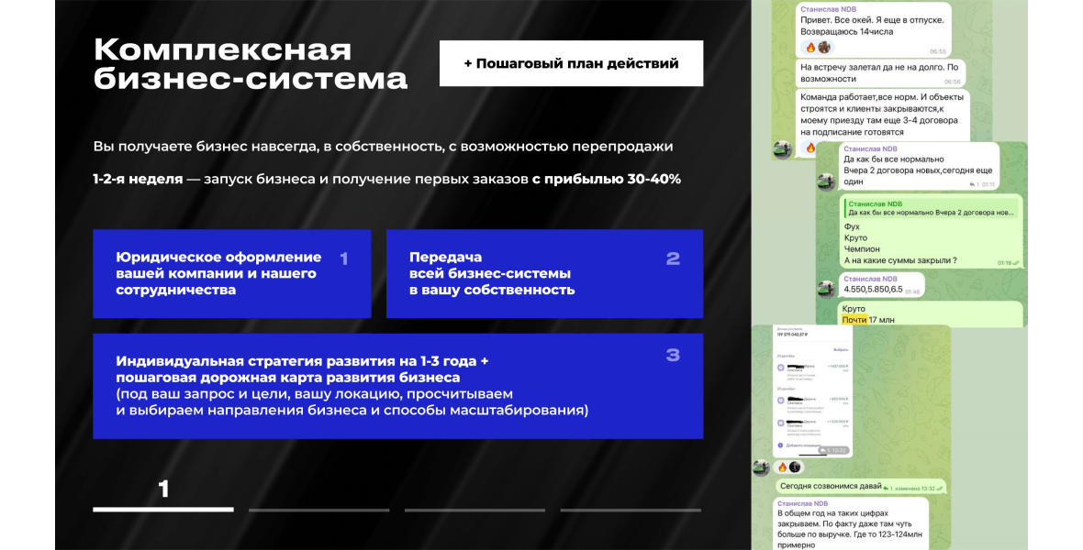Tap avatar reaction below the bank screenshot

[795, 467]
